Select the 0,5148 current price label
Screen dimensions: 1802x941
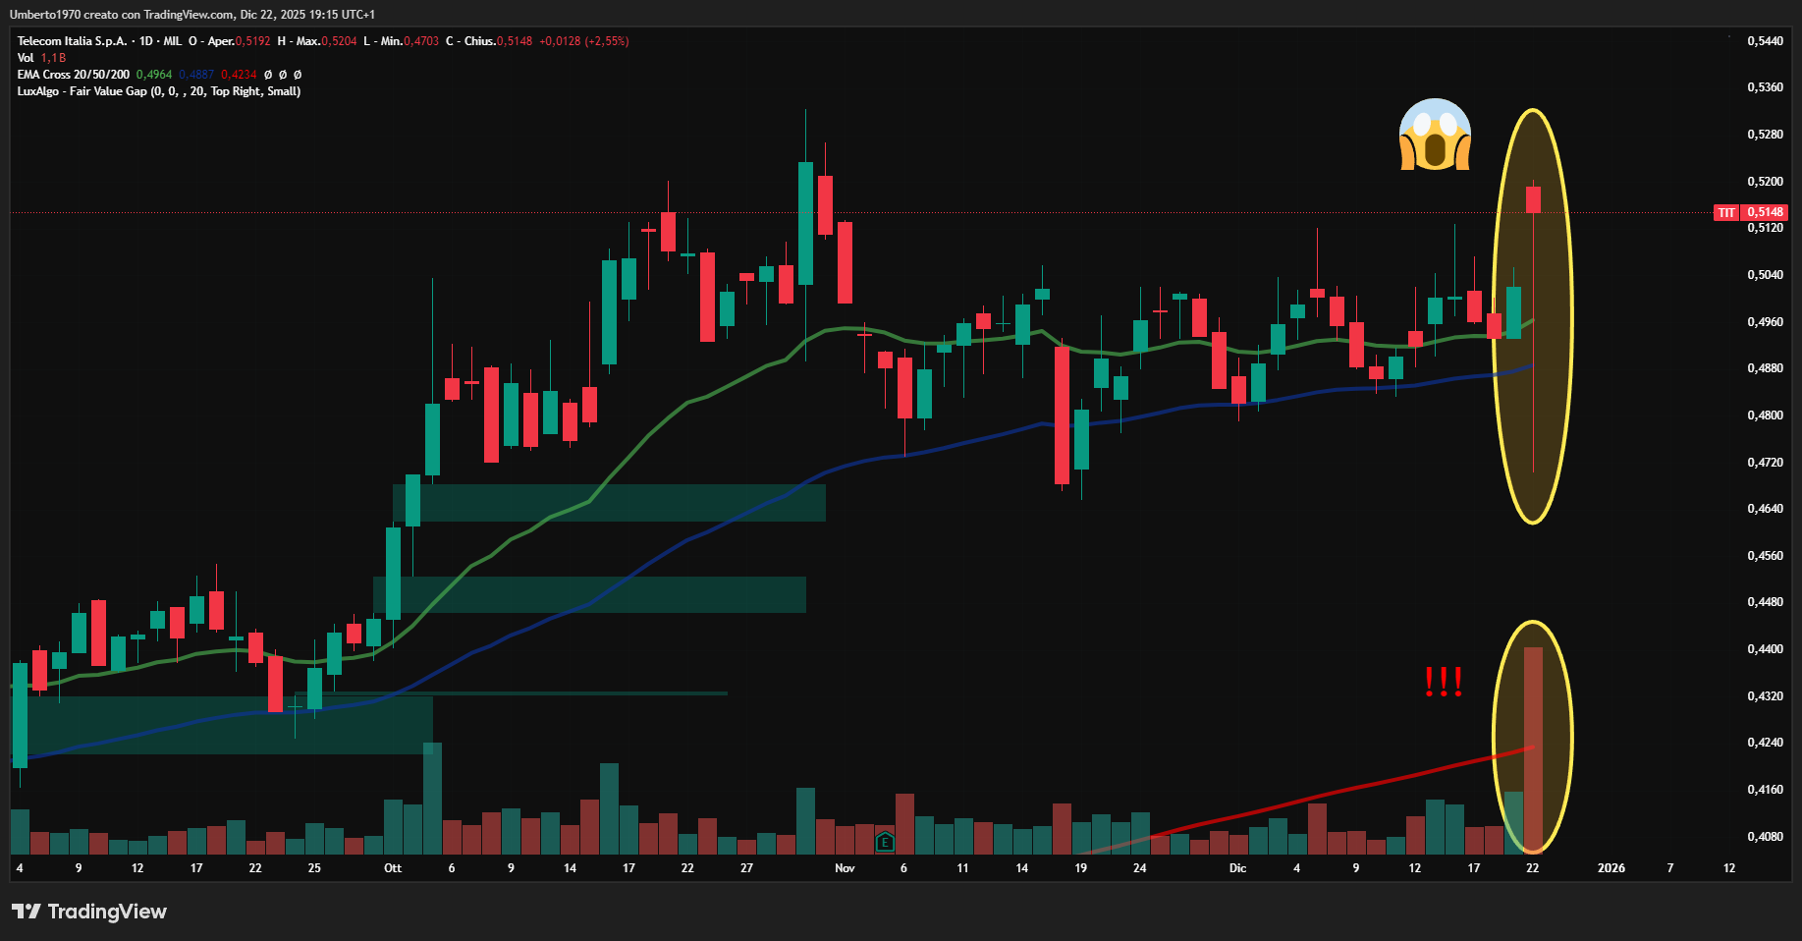pyautogui.click(x=1765, y=212)
